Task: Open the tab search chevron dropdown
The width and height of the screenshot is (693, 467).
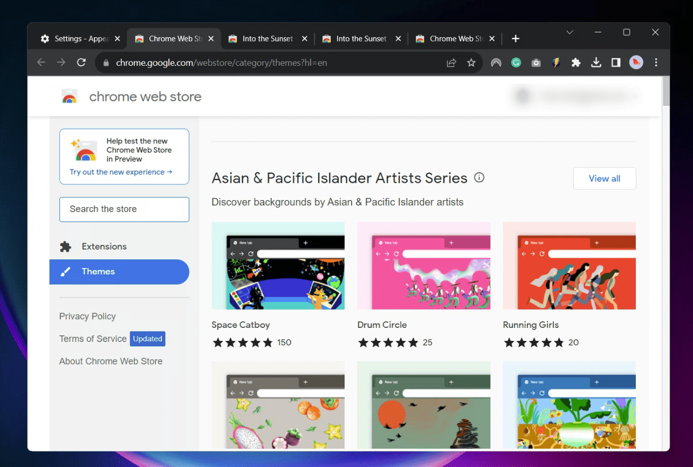Action: coord(570,33)
